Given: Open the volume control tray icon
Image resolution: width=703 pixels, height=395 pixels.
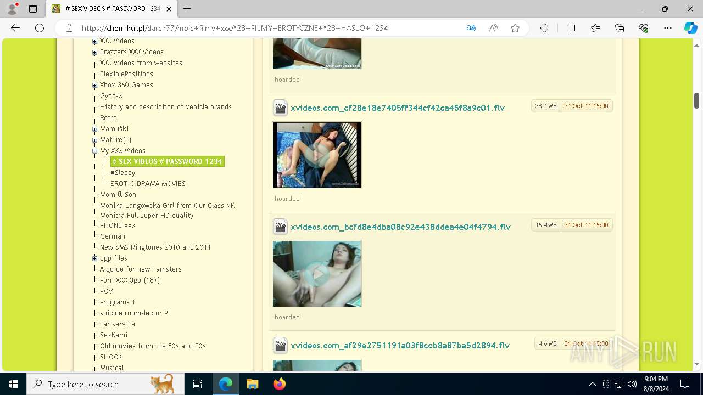Looking at the screenshot, I should pos(632,384).
